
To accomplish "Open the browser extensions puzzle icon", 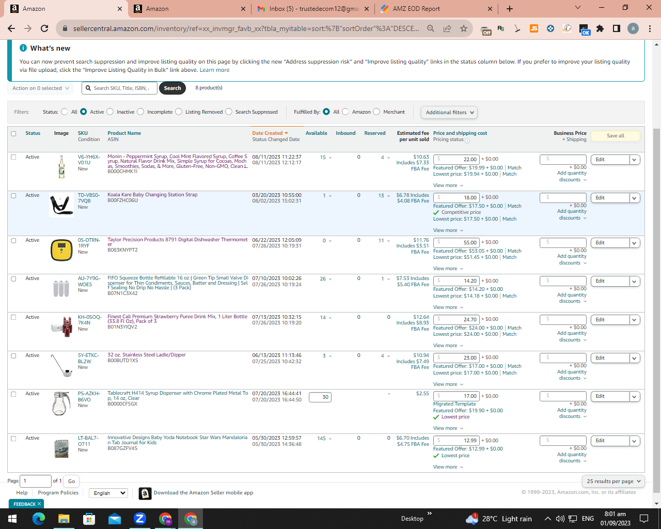I will [x=600, y=28].
